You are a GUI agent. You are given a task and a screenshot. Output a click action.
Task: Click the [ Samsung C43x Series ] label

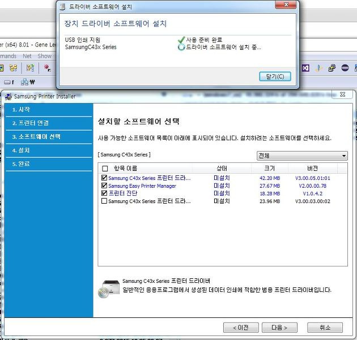(124, 155)
